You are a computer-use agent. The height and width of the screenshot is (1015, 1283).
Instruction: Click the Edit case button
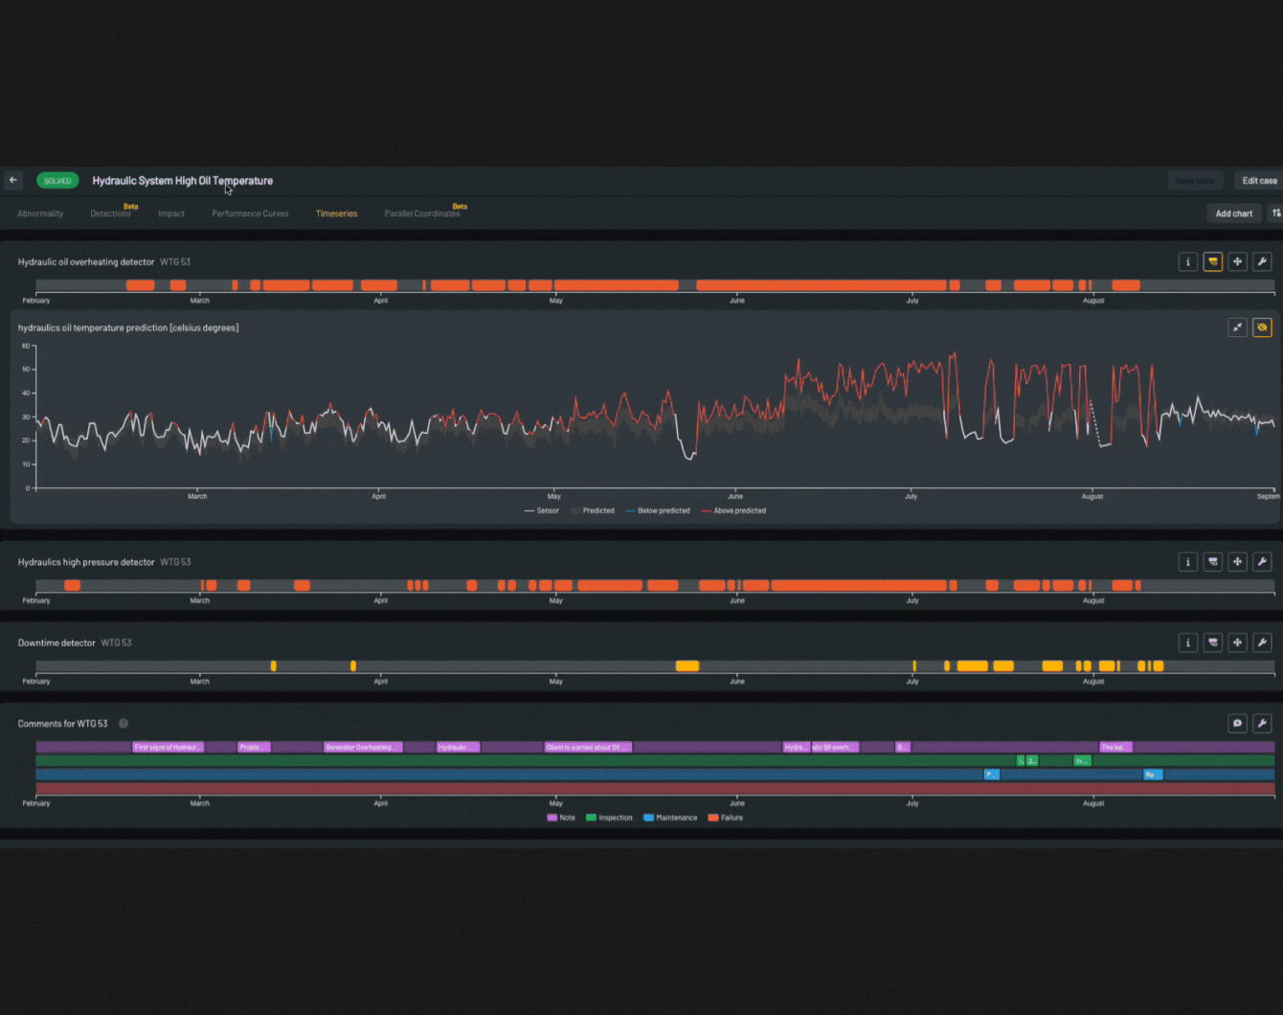(x=1259, y=180)
